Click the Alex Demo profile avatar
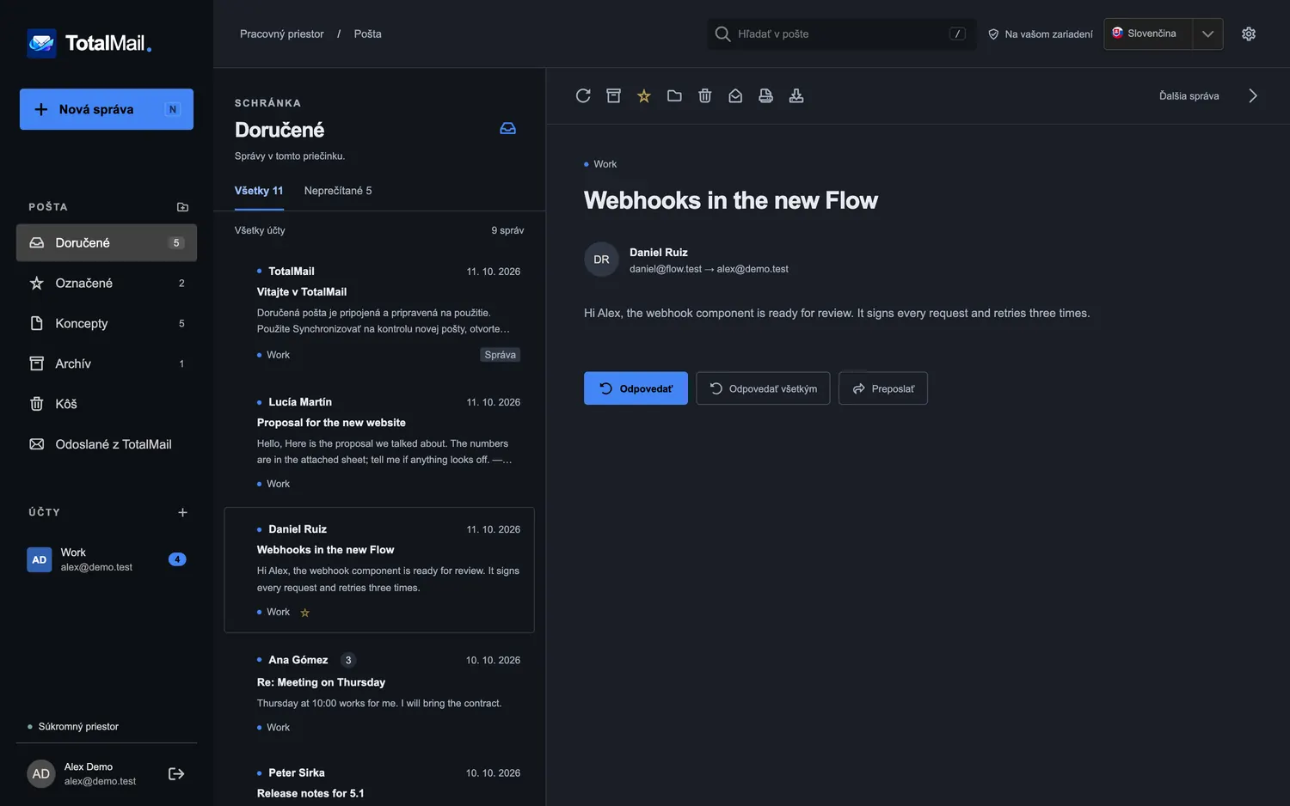The height and width of the screenshot is (806, 1290). pos(41,774)
